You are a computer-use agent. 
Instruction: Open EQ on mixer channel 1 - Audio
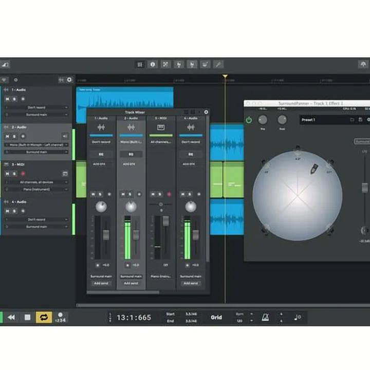click(101, 154)
